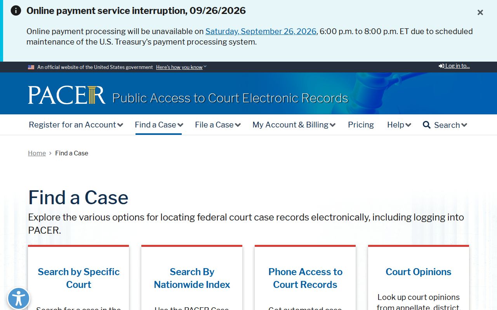Click the US flag icon
This screenshot has height=310, width=497.
[x=31, y=67]
